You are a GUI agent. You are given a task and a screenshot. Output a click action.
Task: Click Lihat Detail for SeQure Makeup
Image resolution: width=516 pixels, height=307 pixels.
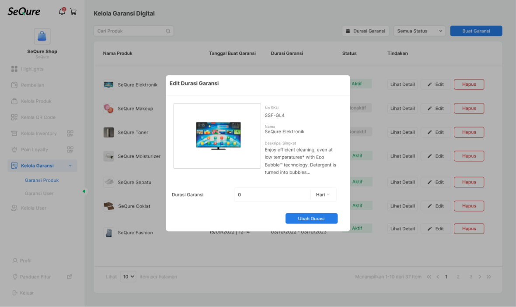[x=402, y=108]
